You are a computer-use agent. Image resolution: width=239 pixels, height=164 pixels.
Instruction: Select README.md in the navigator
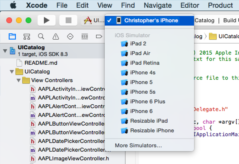[x=41, y=63]
